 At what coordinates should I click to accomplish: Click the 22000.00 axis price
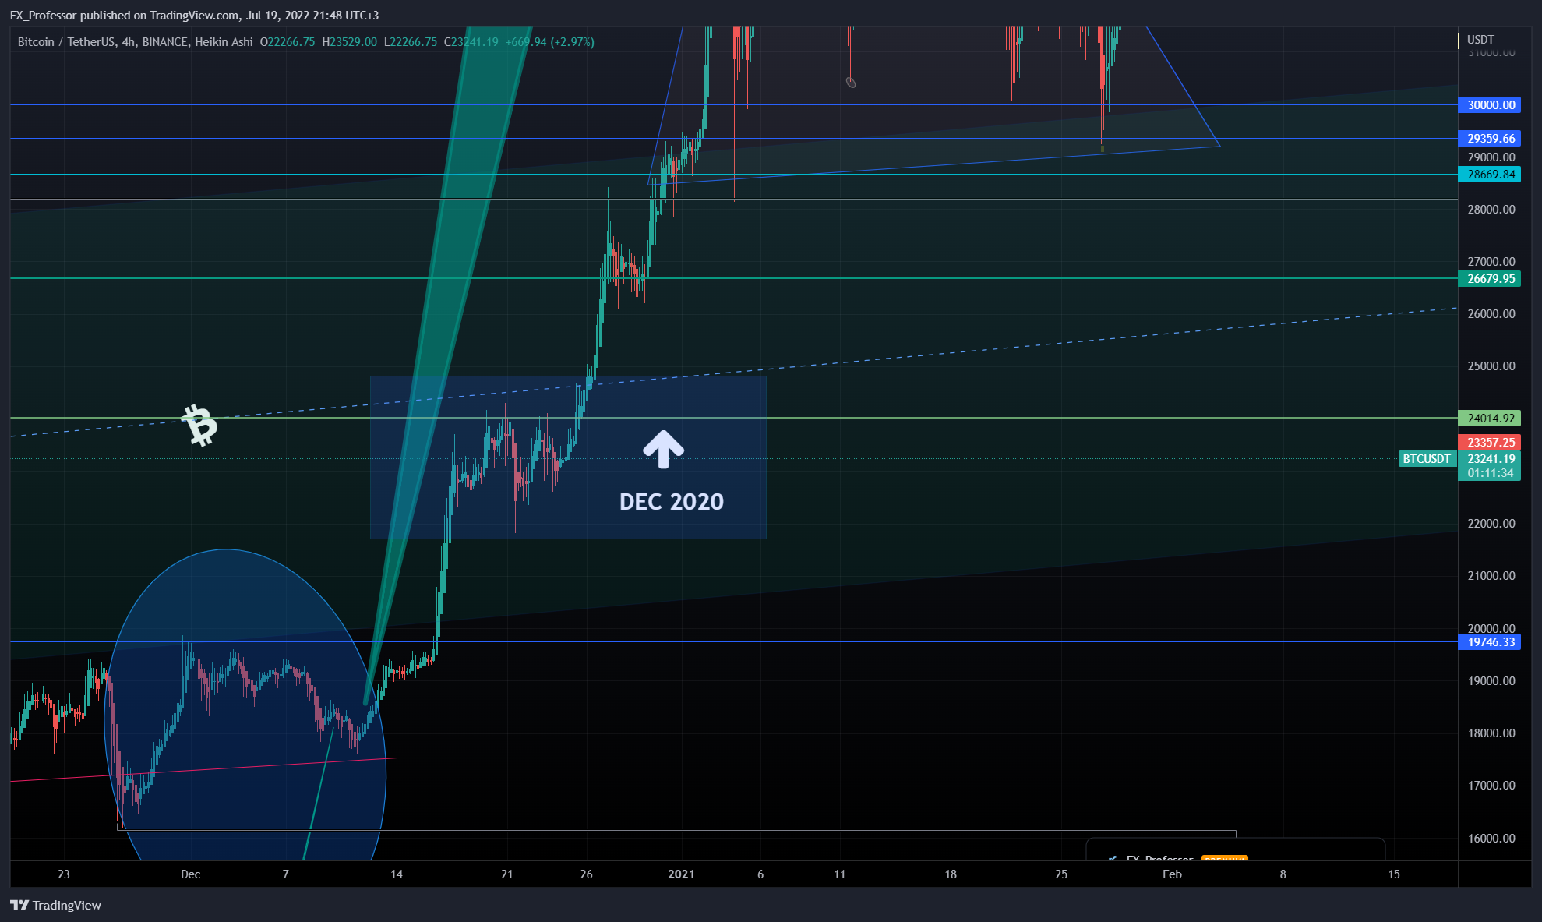[x=1491, y=523]
